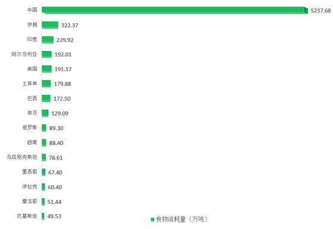
Task: Select the 5237.68 data label
Action: [321, 11]
